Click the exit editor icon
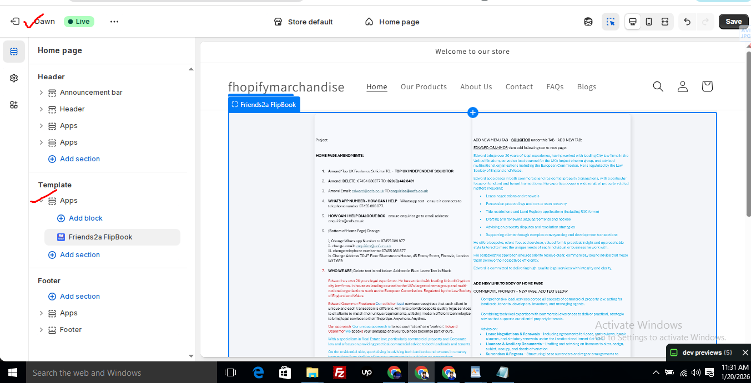This screenshot has height=383, width=751. 15,22
